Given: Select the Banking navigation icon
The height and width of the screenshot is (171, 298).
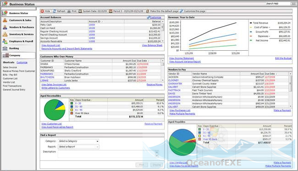Looking at the screenshot, I should 5,48.
